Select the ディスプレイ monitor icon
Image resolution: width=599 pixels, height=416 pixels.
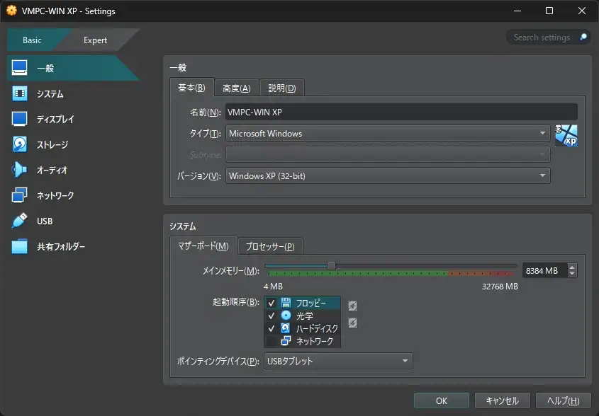(x=20, y=119)
